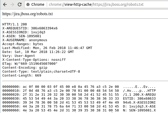Click view-http-cache text in the URL
168x113 pixels.
click(78, 4)
